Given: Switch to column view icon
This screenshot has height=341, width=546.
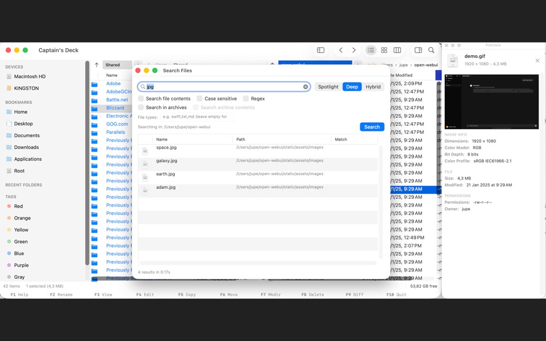Looking at the screenshot, I should point(397,50).
